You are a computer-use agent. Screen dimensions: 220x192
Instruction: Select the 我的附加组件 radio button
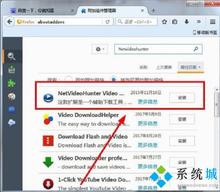[69, 80]
